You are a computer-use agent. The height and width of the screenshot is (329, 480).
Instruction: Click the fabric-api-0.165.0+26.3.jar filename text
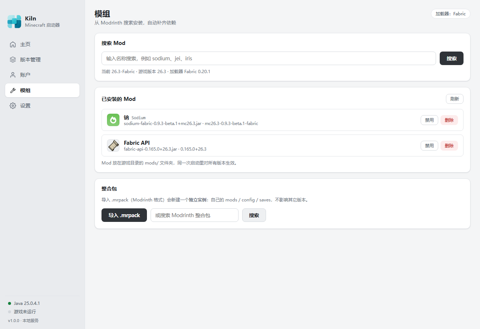(151, 149)
